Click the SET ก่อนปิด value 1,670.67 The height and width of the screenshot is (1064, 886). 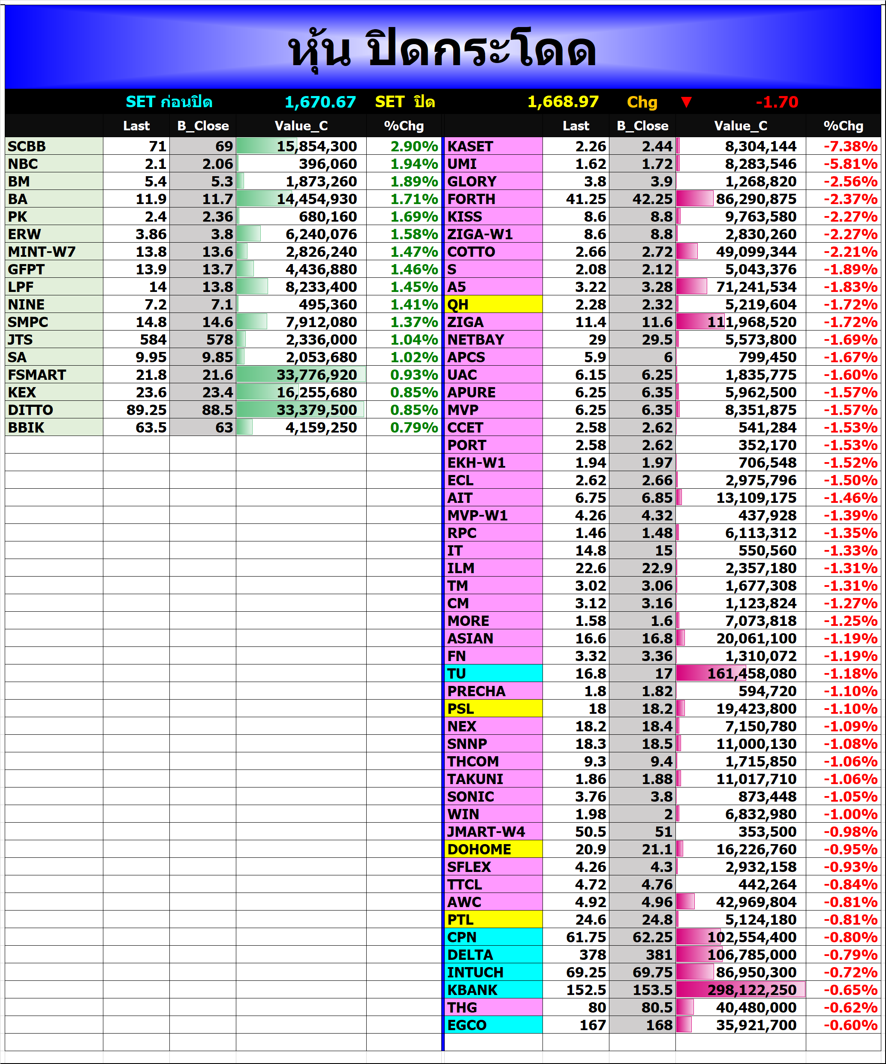click(320, 102)
